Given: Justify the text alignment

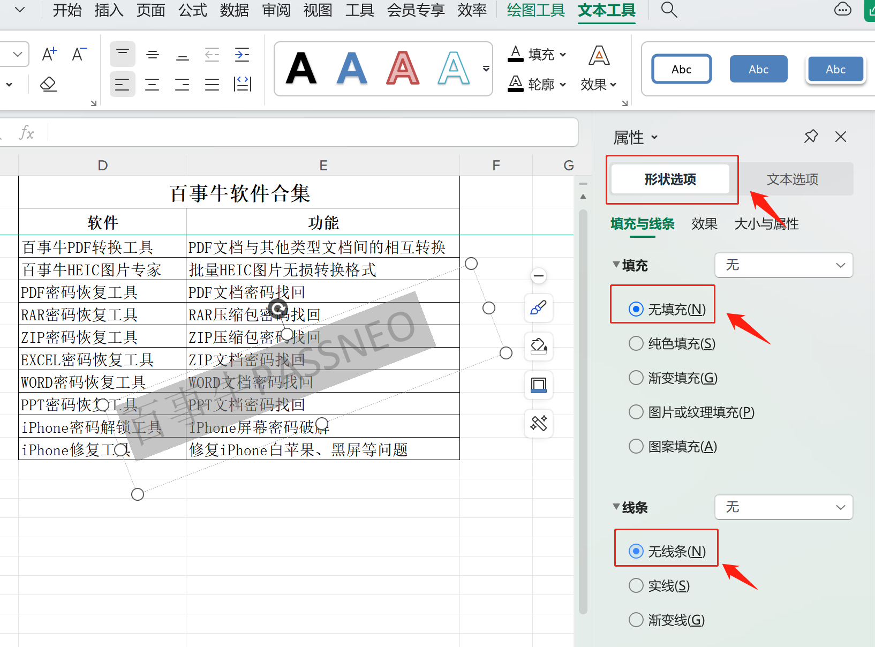Looking at the screenshot, I should (x=212, y=84).
